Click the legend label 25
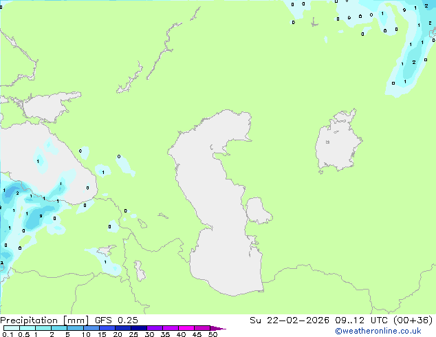This screenshot has width=436, height=337. pos(133,334)
